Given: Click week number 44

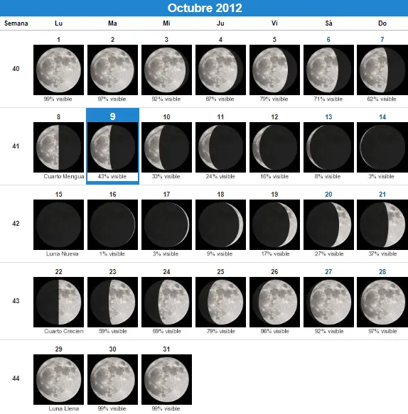Looking at the screenshot, I should 16,378.
